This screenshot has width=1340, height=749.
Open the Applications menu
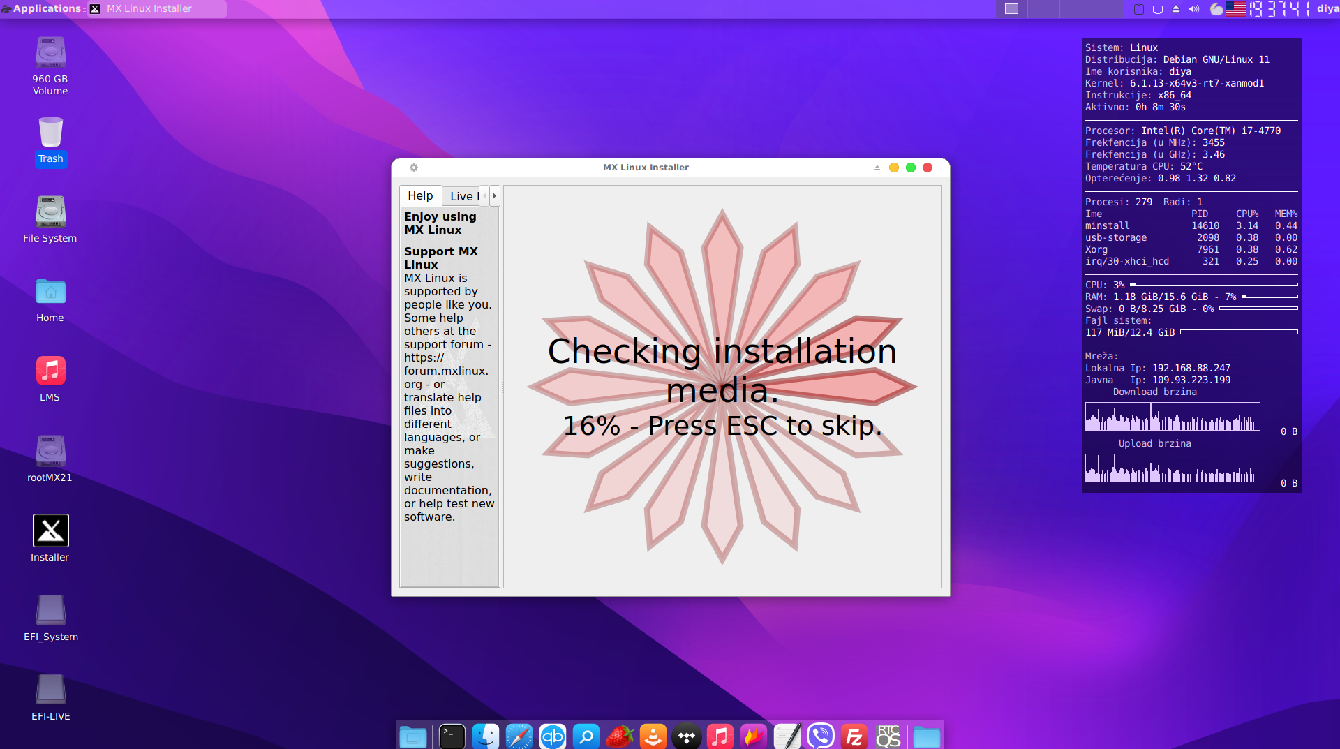[42, 9]
